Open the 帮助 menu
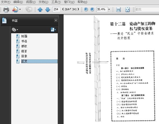 (82, 2)
